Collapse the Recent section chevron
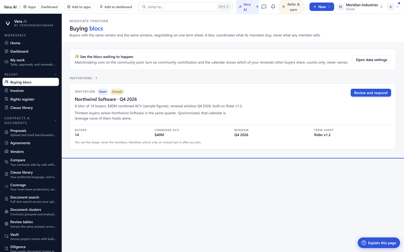The image size is (404, 252). click(56, 75)
